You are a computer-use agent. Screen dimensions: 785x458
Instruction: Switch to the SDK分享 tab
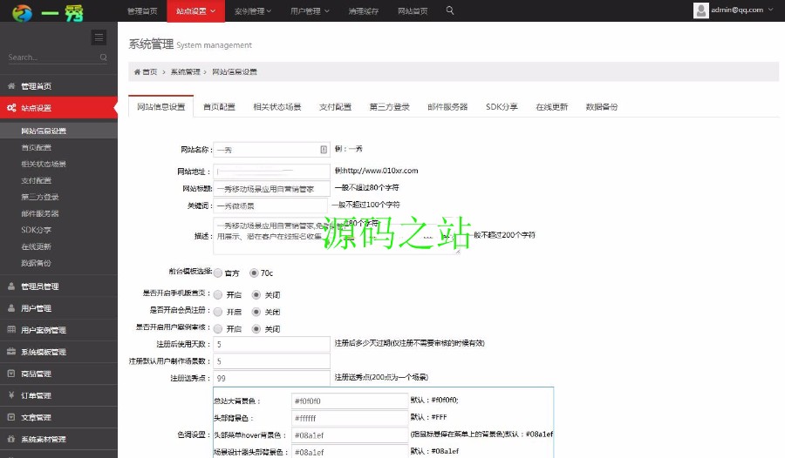point(502,107)
